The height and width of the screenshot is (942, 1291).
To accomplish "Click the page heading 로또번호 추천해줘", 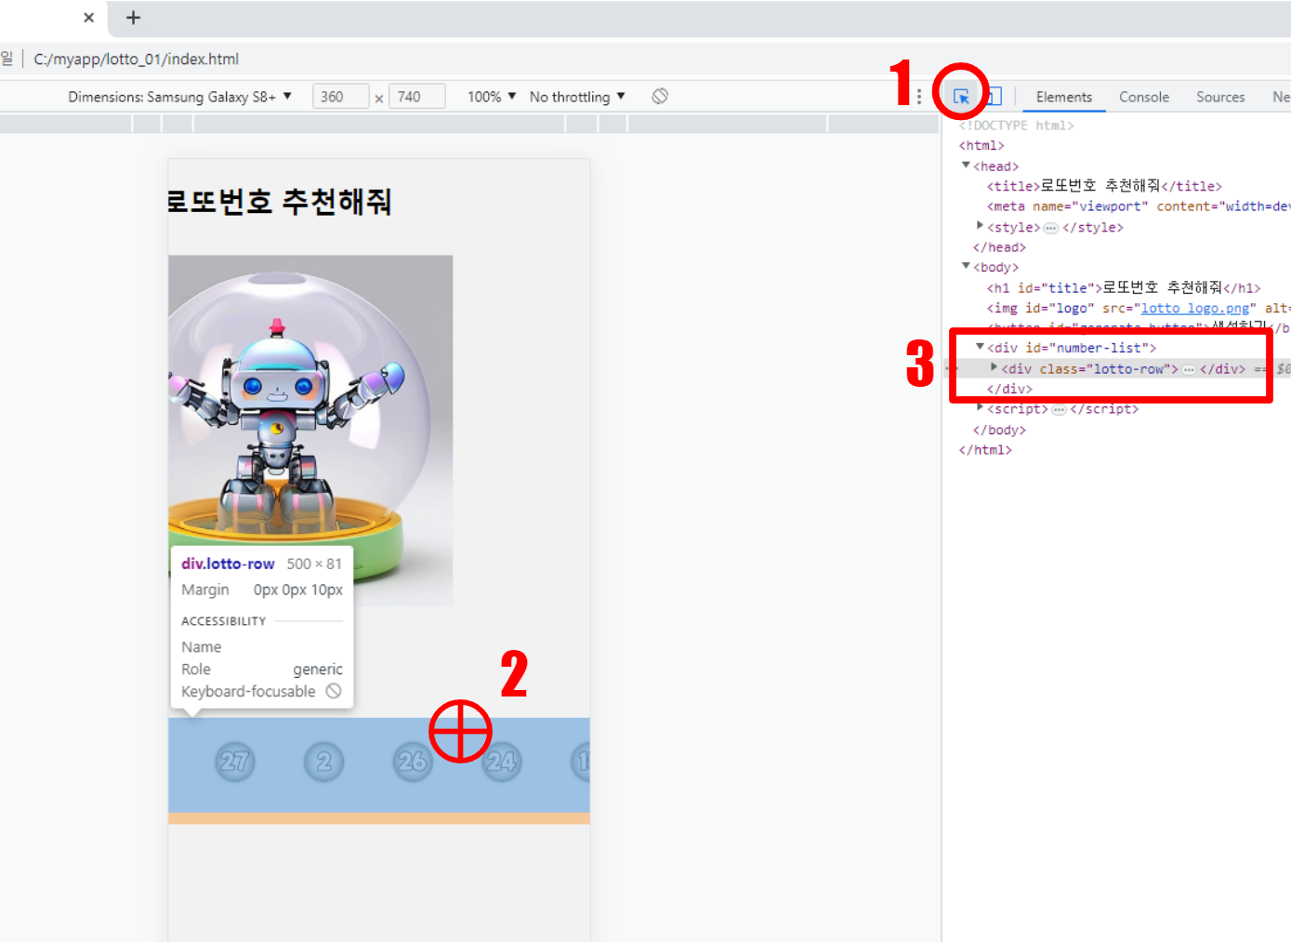I will pos(280,202).
